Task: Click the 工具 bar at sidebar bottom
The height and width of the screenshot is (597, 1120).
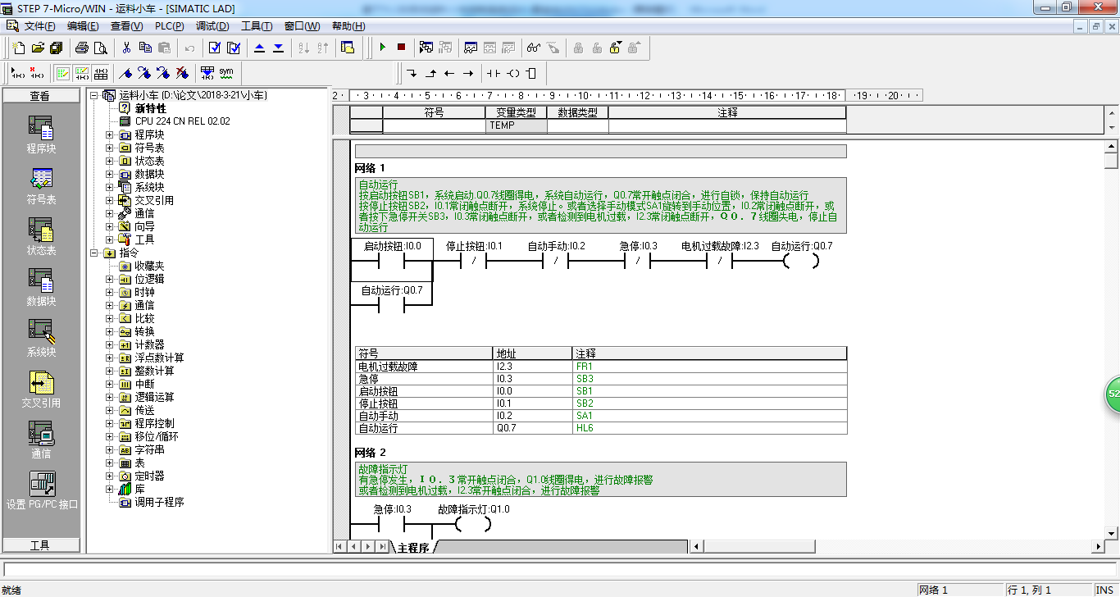Action: [x=40, y=545]
